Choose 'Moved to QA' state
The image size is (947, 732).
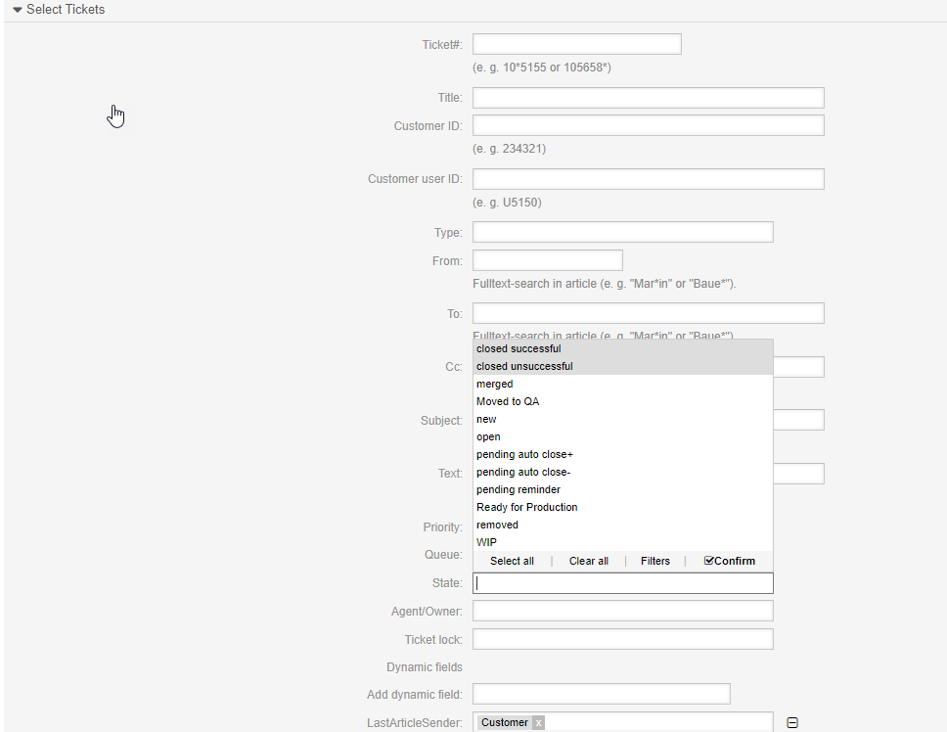click(x=508, y=401)
